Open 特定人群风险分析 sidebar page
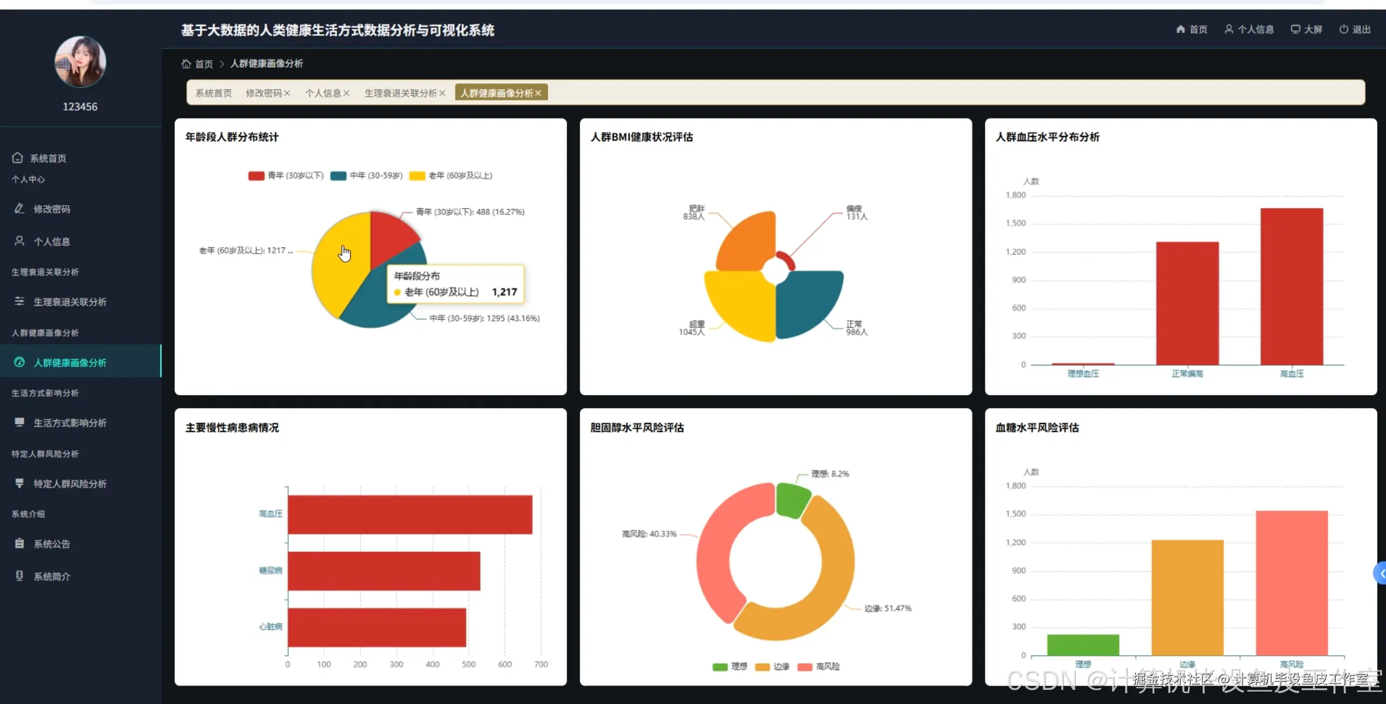Viewport: 1386px width, 704px height. point(70,484)
